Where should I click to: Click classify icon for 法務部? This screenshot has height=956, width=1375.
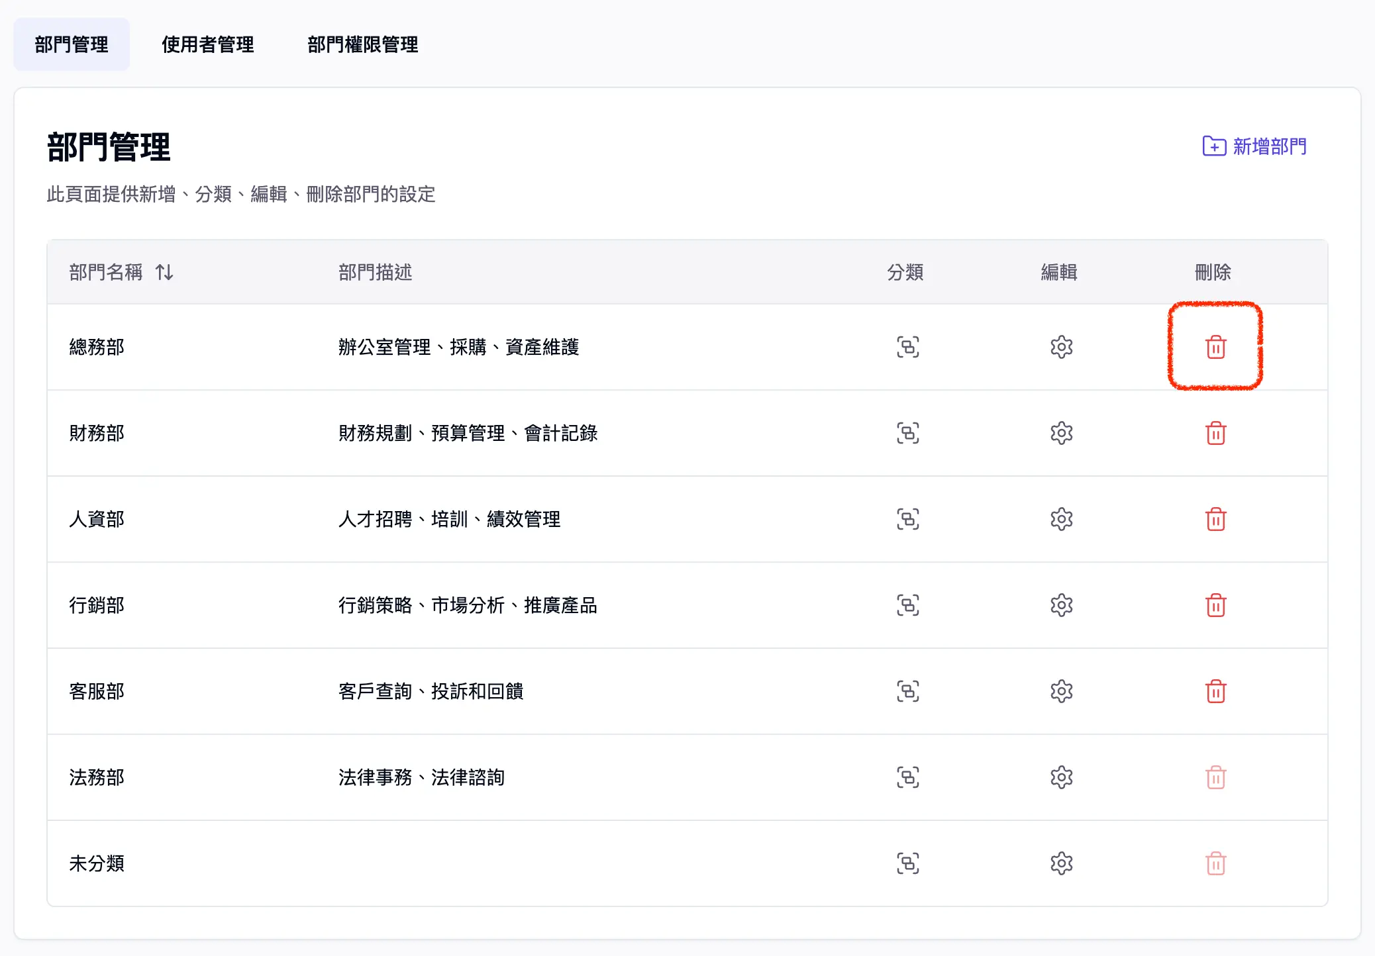click(x=907, y=777)
